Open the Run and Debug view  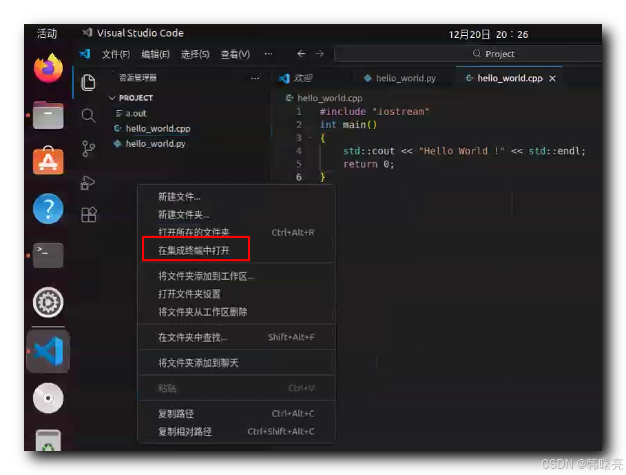coord(88,183)
